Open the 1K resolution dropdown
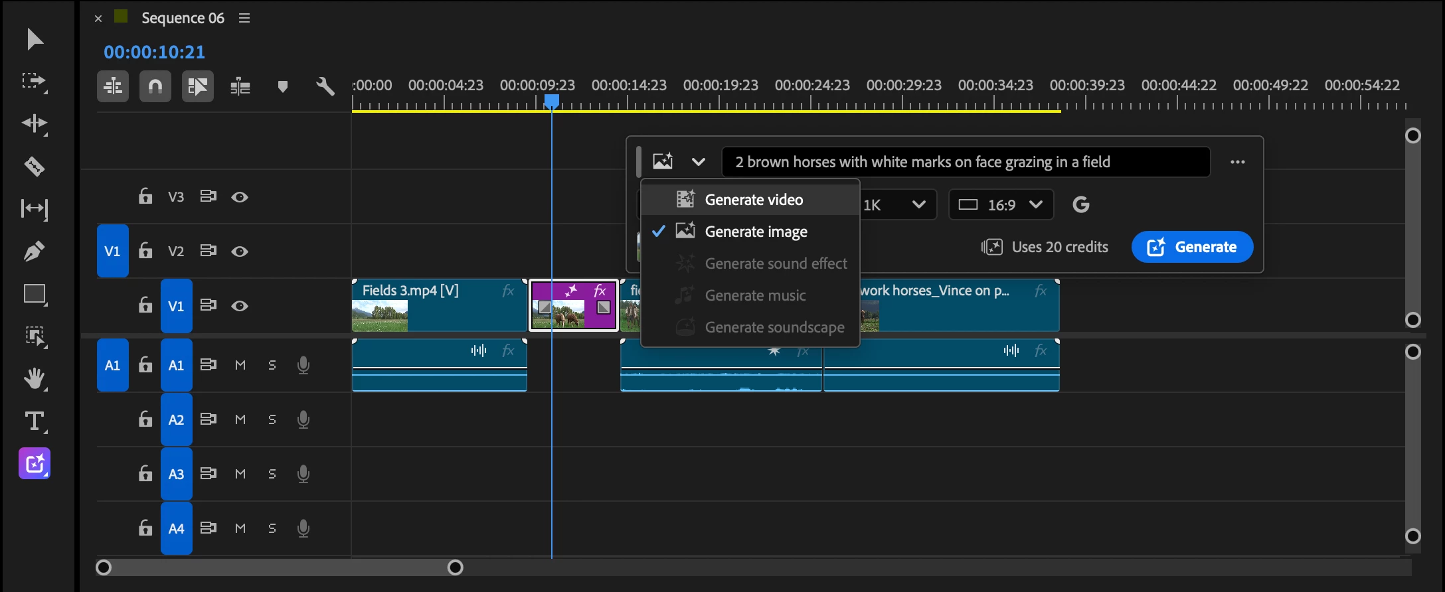 896,204
